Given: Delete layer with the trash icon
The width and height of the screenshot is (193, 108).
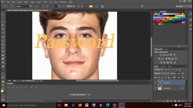Looking at the screenshot, I should coord(183,101).
